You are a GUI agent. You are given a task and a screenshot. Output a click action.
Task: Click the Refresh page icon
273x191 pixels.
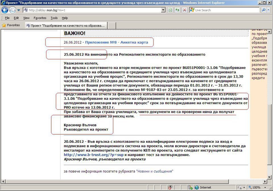point(177,10)
